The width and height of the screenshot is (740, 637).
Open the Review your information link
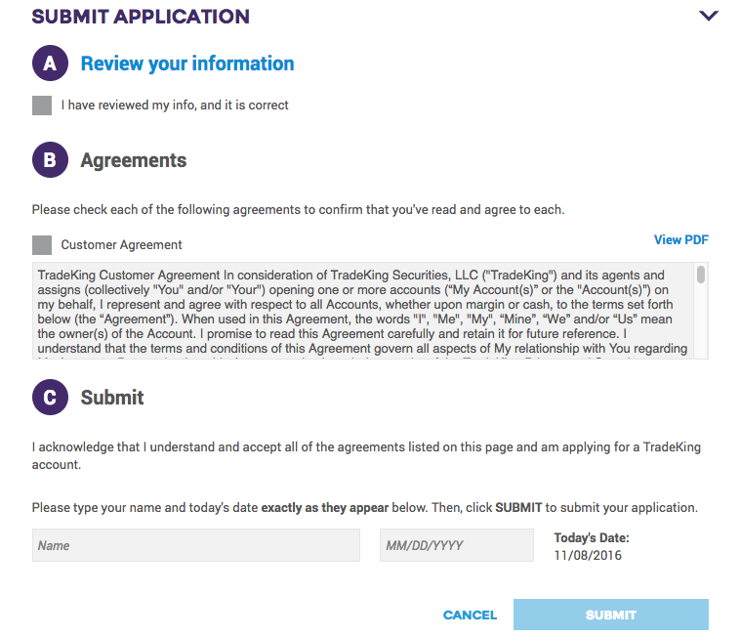point(187,64)
